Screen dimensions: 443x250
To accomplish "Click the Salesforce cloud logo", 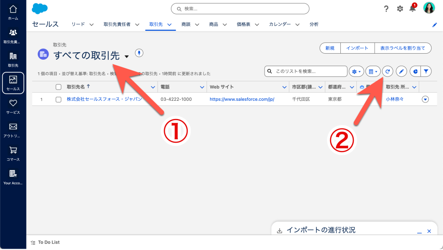I will point(39,9).
